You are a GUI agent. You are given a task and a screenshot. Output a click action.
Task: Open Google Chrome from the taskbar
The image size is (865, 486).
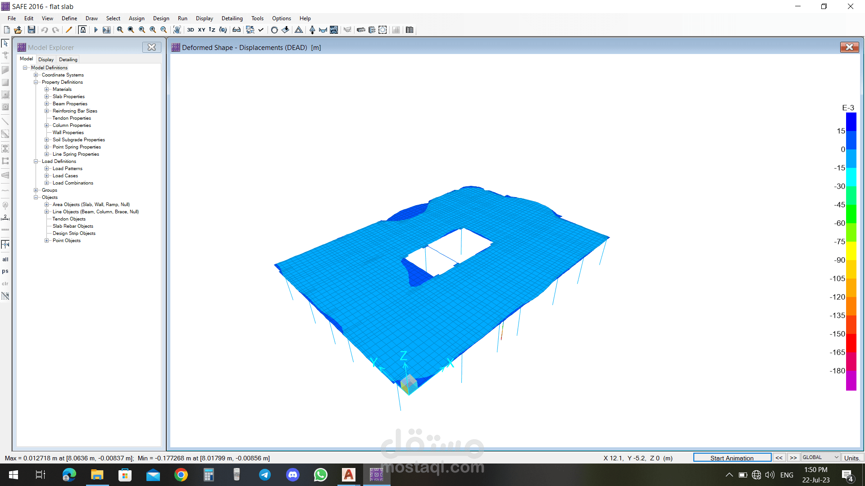181,475
